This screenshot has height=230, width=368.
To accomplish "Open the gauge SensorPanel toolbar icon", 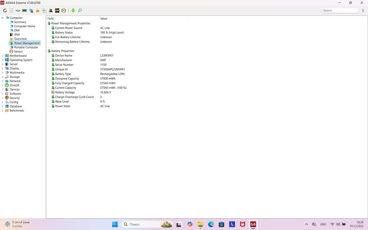I will click(x=64, y=11).
